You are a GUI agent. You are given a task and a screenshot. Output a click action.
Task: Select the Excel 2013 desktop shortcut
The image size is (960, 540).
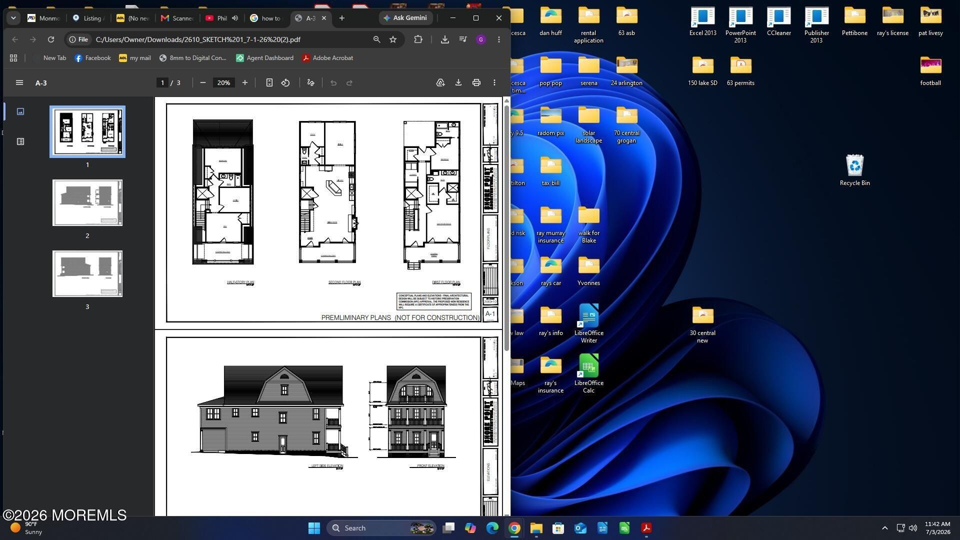coord(702,22)
